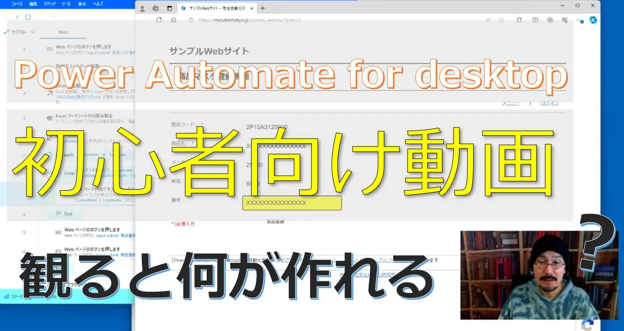The height and width of the screenshot is (331, 624).
Task: Open the collections icon
Action: (x=550, y=20)
